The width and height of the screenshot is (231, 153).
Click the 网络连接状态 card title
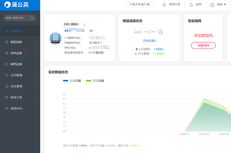click(132, 21)
